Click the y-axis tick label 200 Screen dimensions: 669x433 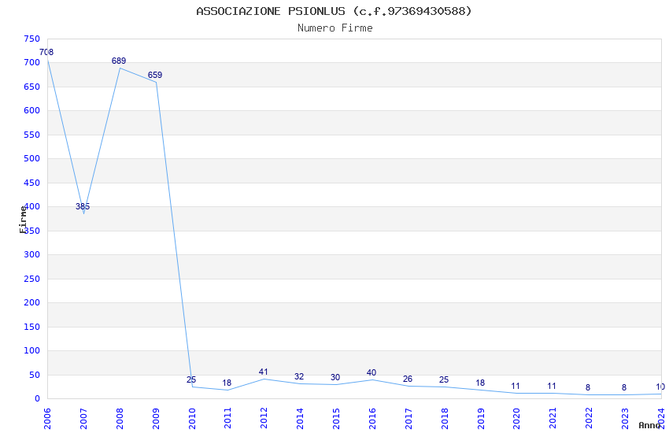(x=32, y=302)
